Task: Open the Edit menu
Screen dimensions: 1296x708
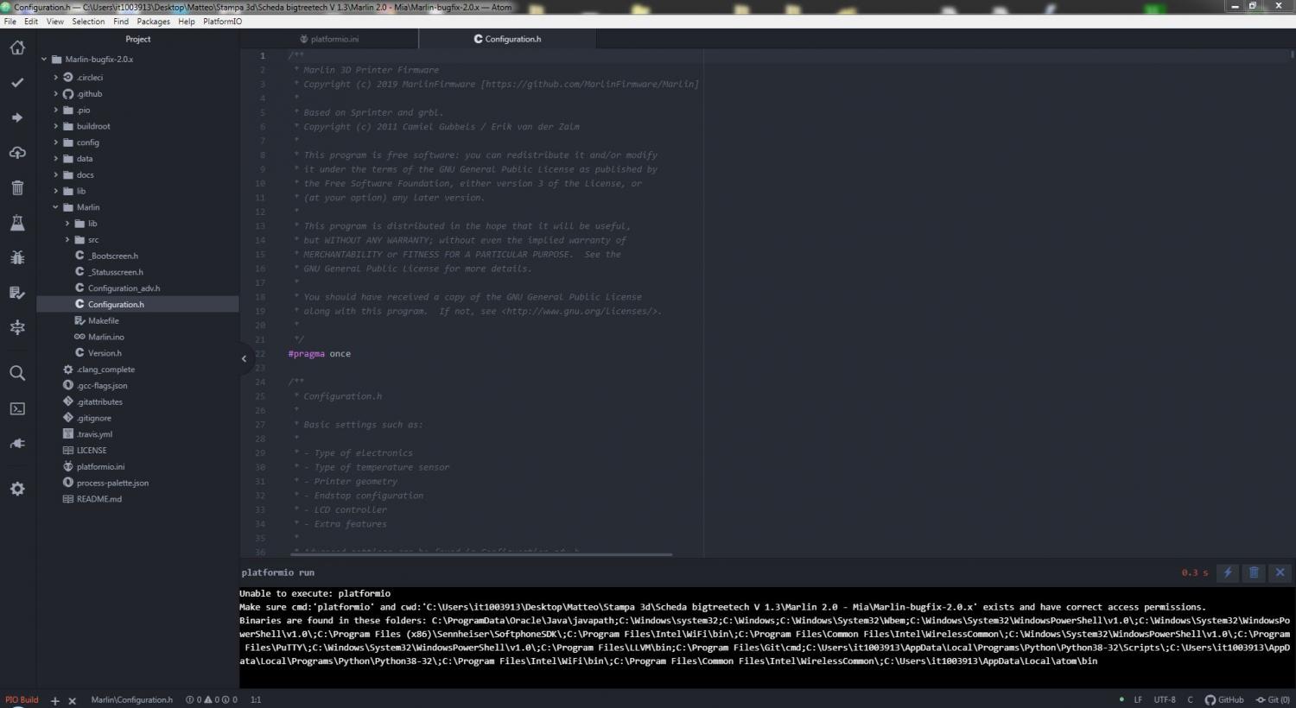Action: (31, 22)
